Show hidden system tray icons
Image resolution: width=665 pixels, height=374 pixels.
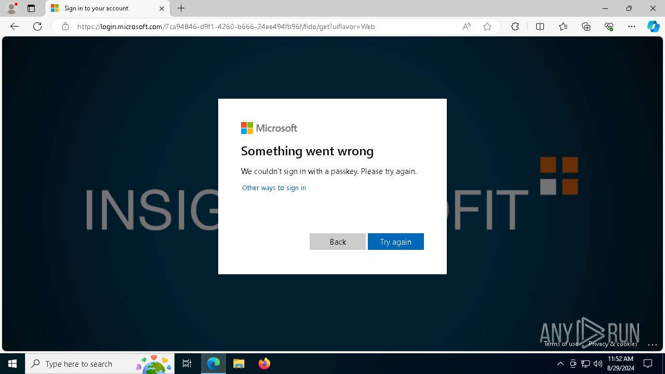(560, 364)
